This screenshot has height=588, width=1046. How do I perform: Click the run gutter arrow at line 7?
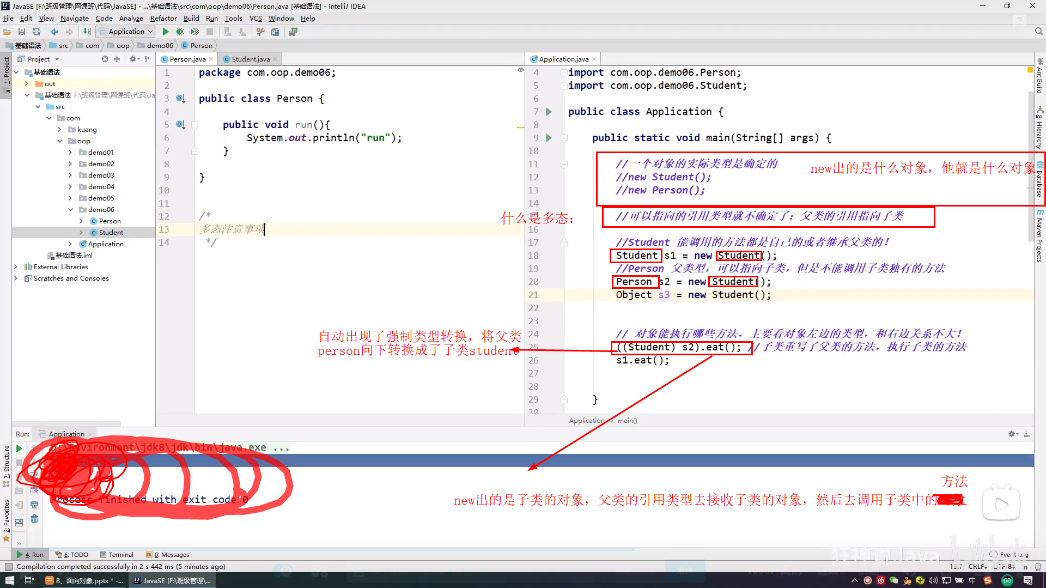coord(549,112)
